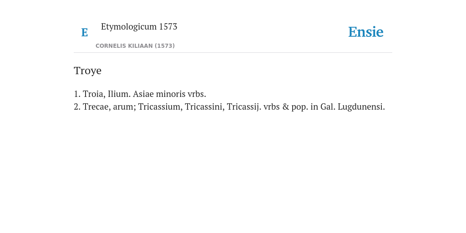Click the abbreviation Gal.
This screenshot has width=466, height=233.
pyautogui.click(x=328, y=106)
